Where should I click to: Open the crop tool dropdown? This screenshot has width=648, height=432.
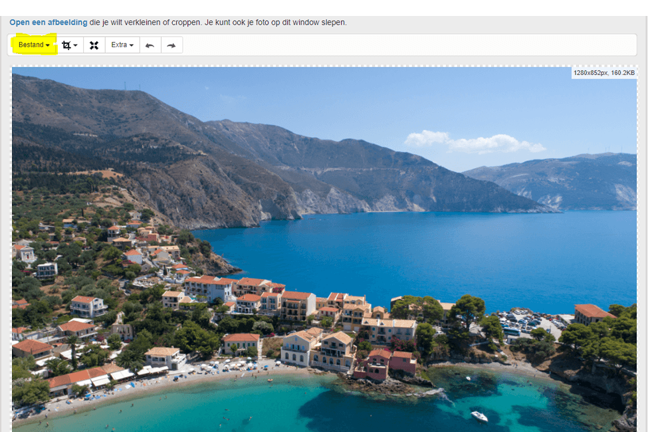70,45
